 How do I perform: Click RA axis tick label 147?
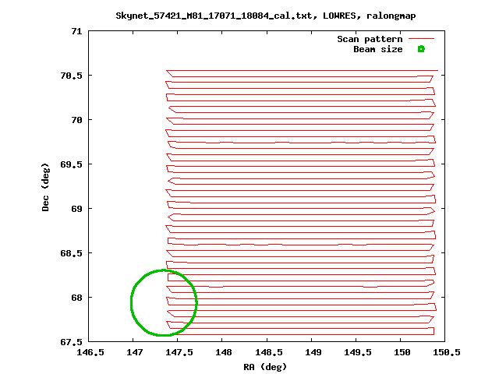pos(134,352)
